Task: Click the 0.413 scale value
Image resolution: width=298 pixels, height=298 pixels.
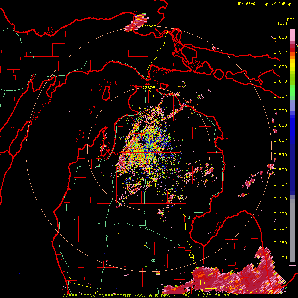Action: pos(280,199)
